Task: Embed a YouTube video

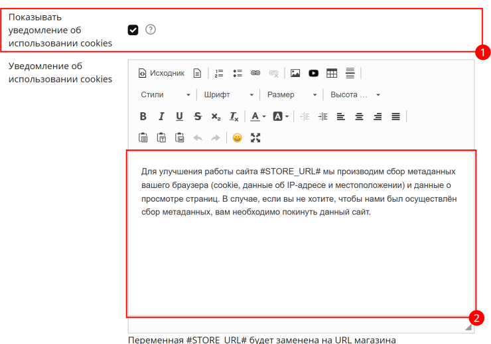Action: (x=313, y=73)
